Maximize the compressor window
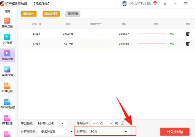Screen dimensions: 195x137 (x=186, y=4)
